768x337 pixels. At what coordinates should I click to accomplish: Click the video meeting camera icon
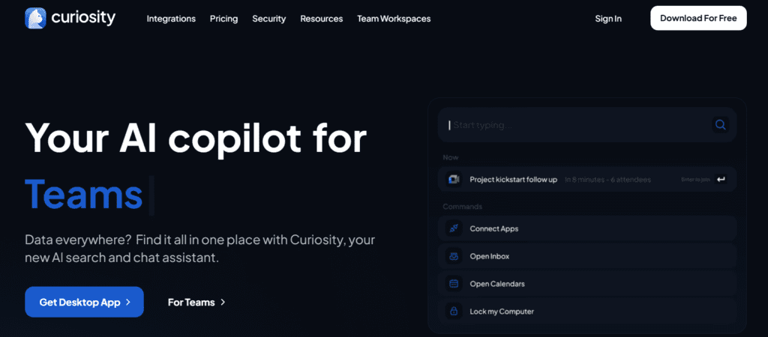click(x=453, y=180)
